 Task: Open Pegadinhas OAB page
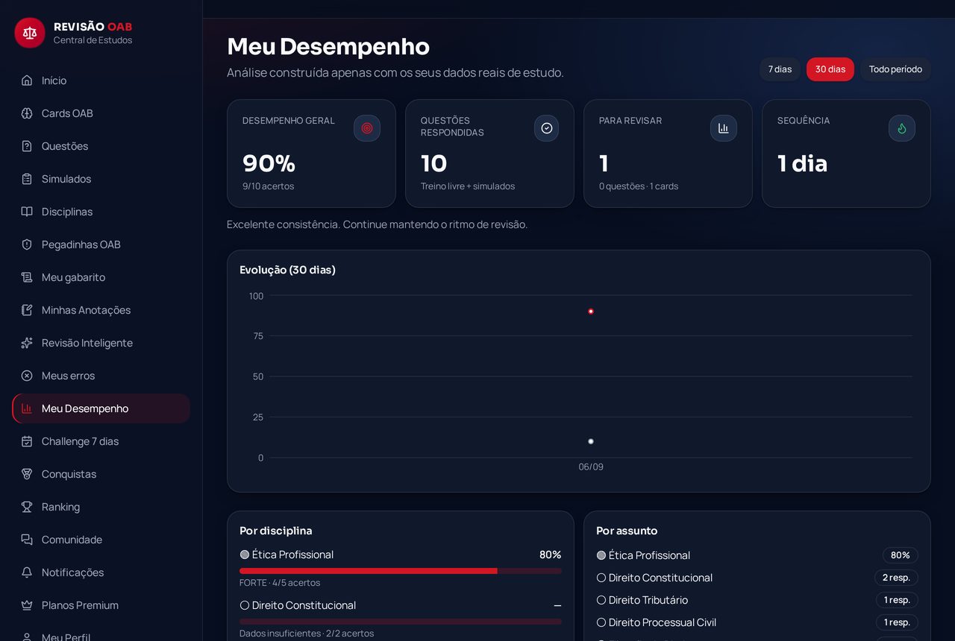pos(101,244)
